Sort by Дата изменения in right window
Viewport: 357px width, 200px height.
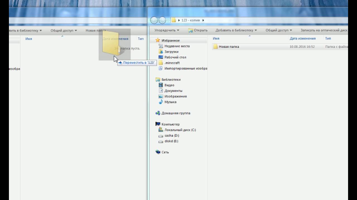tap(303, 39)
